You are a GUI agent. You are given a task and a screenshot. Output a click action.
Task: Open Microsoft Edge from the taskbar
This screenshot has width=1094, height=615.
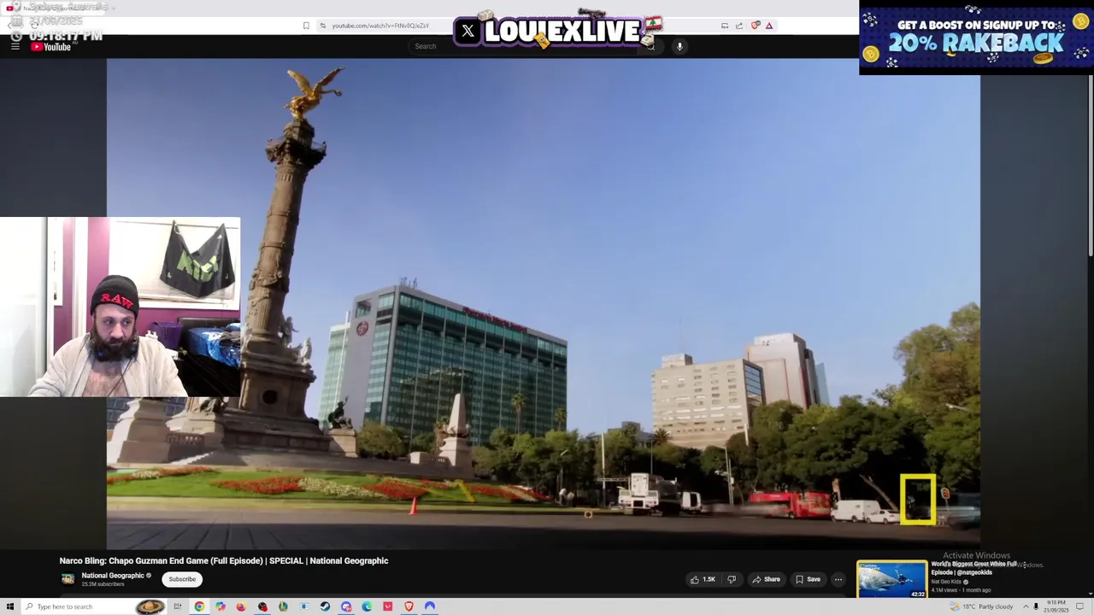click(367, 606)
